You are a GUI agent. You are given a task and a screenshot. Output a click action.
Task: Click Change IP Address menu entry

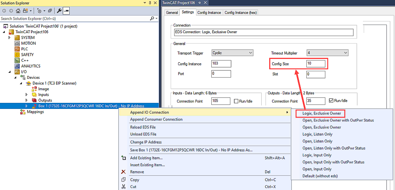(x=146, y=142)
